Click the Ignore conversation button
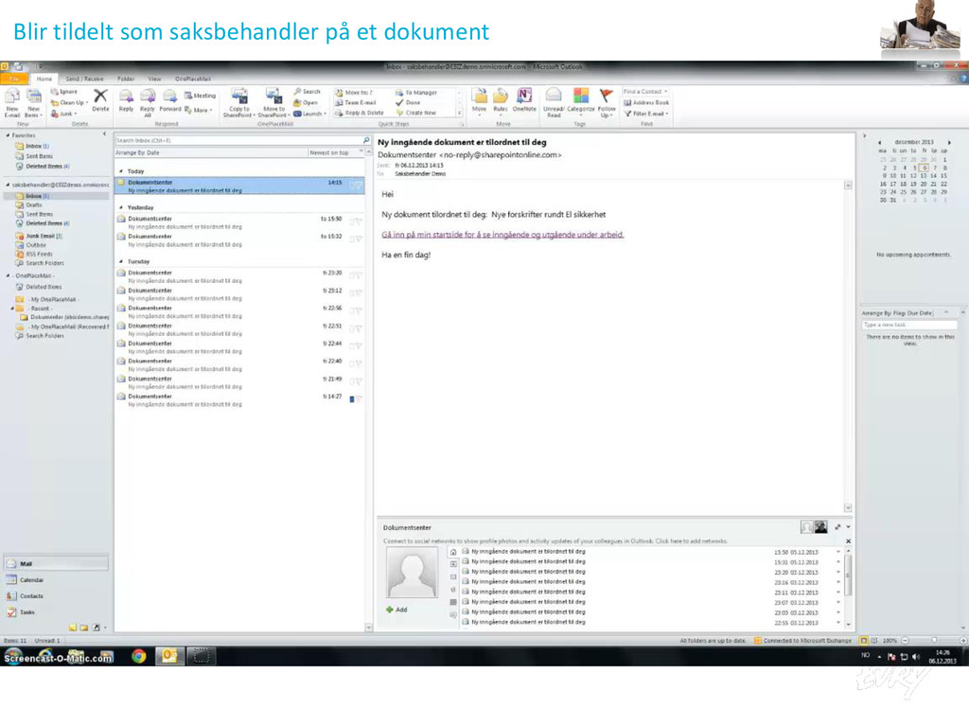This screenshot has height=727, width=969. [x=64, y=92]
